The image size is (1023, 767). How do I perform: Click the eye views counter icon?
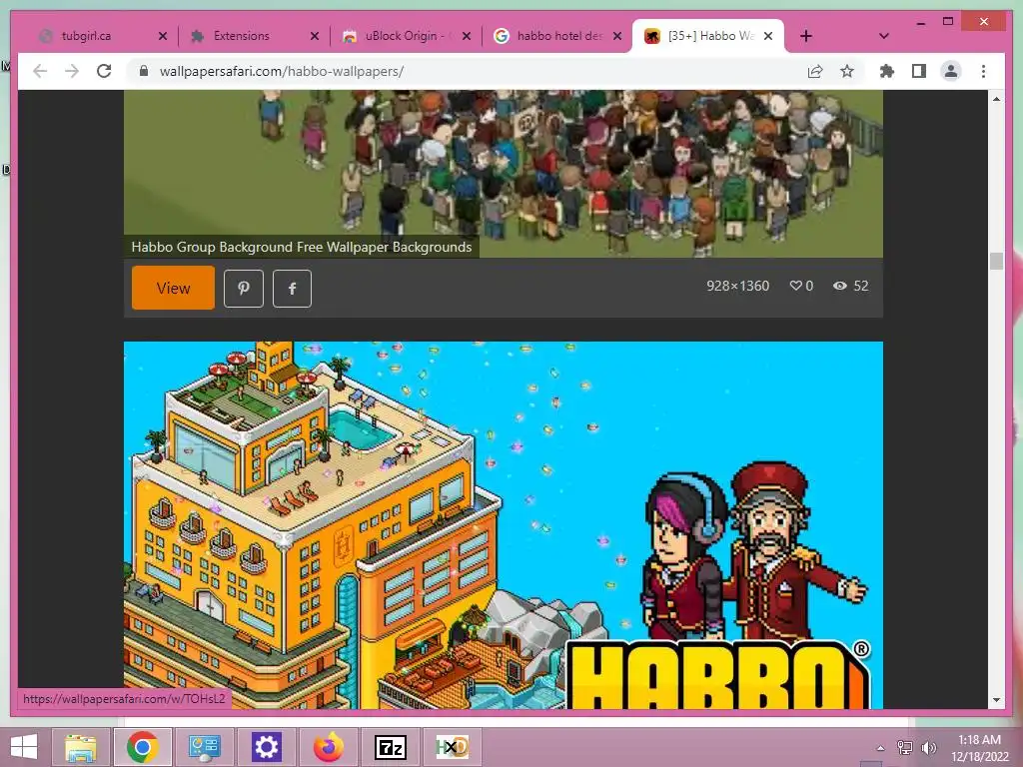point(839,286)
